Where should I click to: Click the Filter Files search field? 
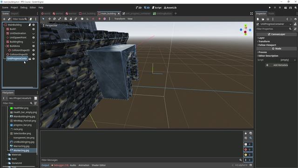tap(18, 103)
